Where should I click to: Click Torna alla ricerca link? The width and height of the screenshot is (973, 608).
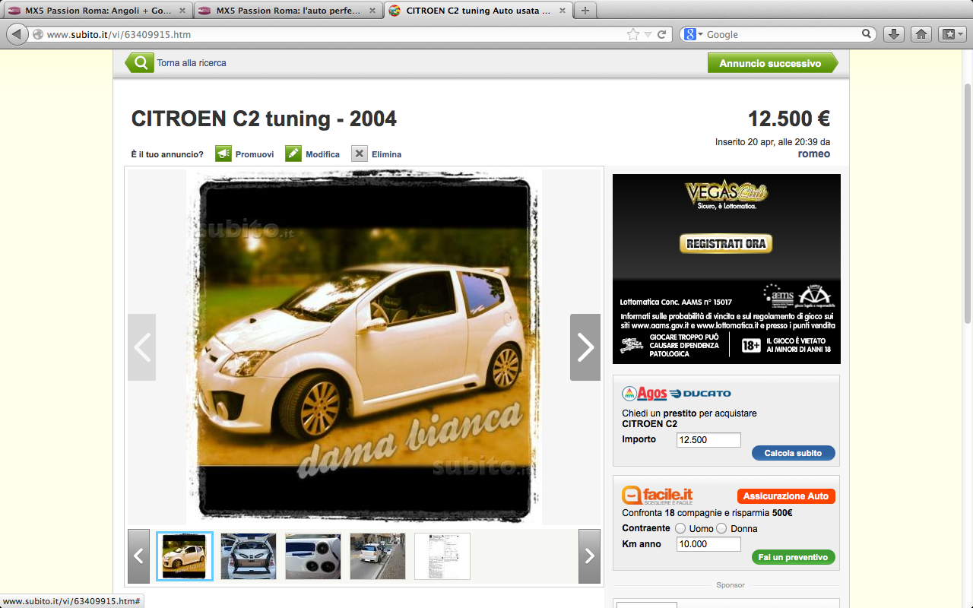coord(192,63)
